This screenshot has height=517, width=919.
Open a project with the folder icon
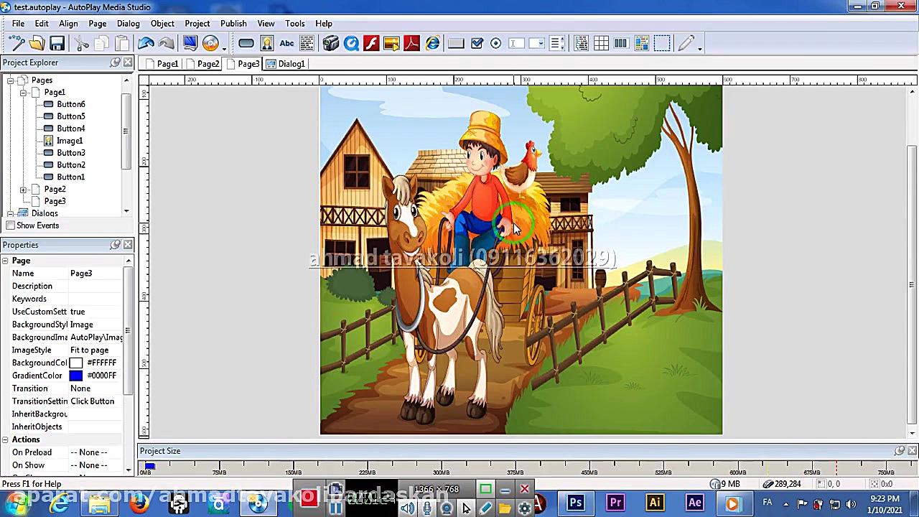point(37,44)
